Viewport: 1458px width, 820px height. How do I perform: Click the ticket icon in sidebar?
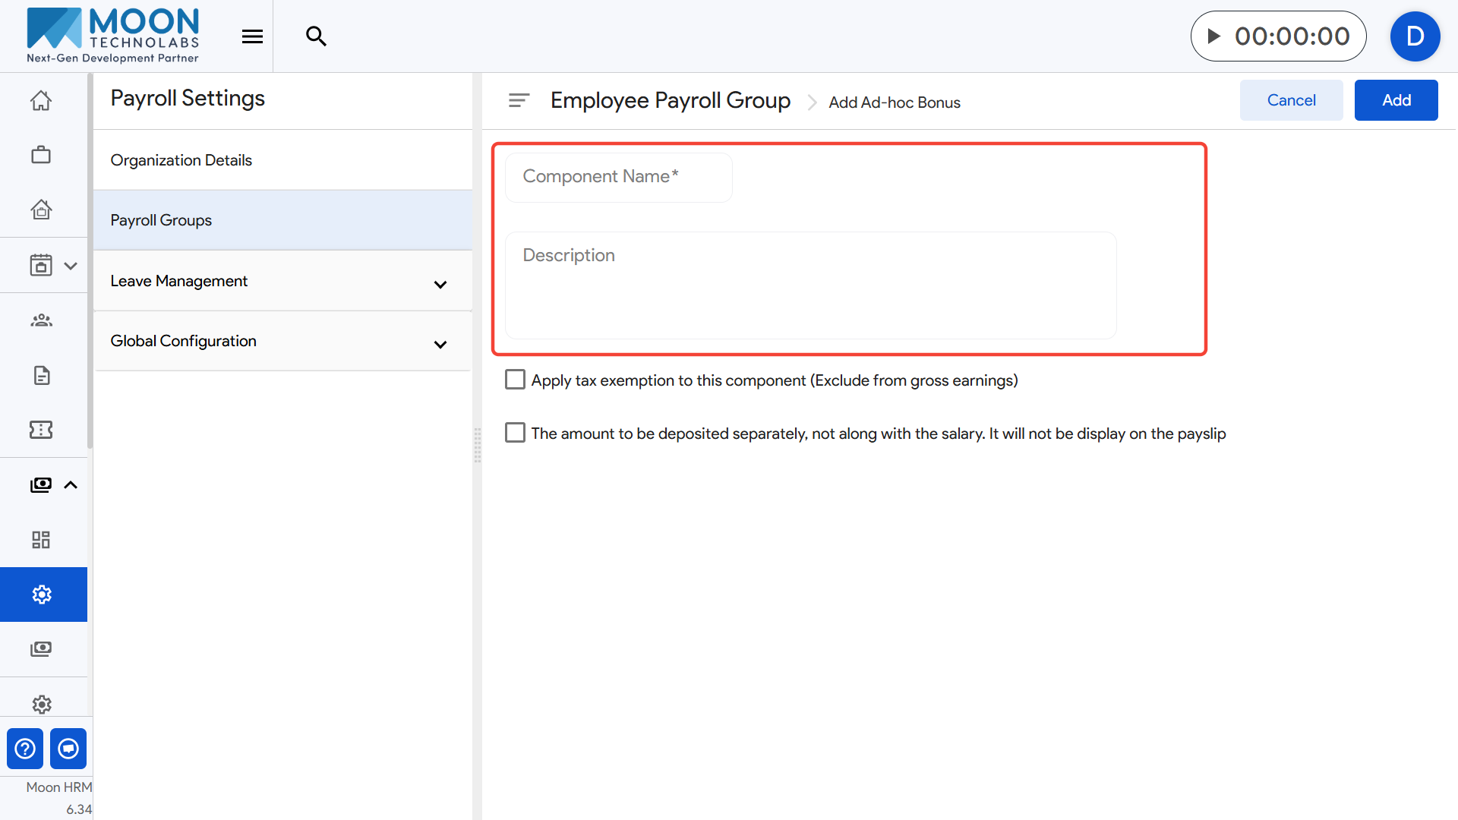[x=41, y=430]
